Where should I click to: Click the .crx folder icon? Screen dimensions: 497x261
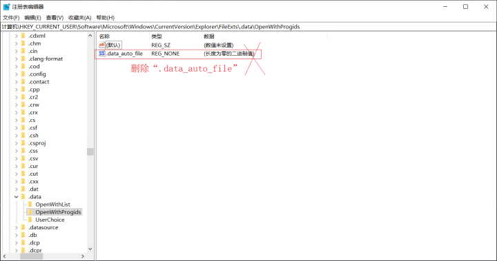tap(23, 112)
